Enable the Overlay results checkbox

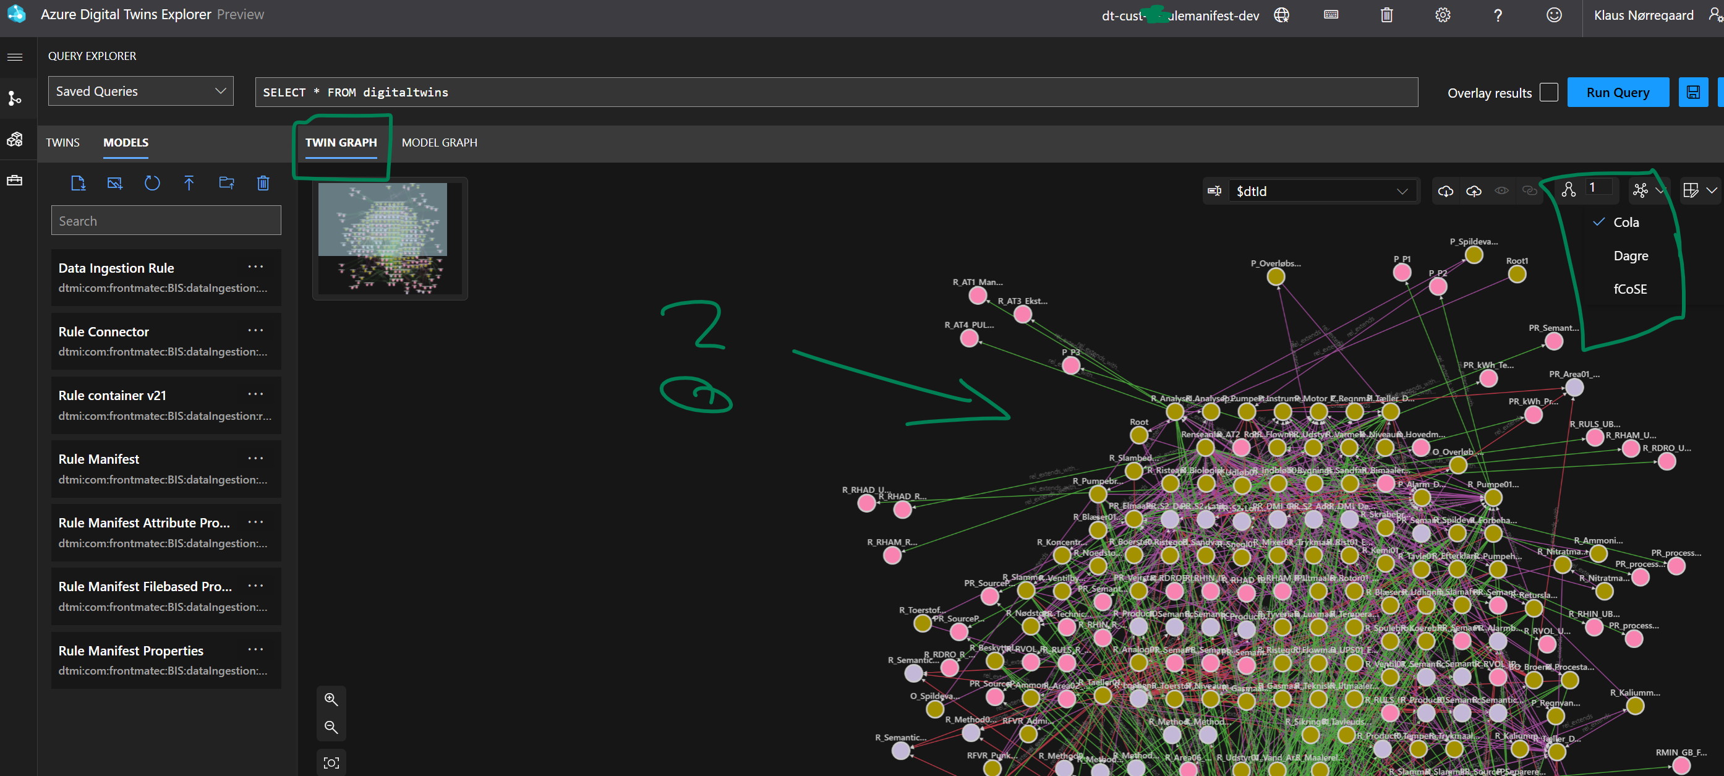coord(1548,92)
